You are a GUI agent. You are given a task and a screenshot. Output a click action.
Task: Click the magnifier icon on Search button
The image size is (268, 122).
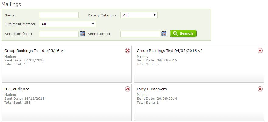point(175,33)
